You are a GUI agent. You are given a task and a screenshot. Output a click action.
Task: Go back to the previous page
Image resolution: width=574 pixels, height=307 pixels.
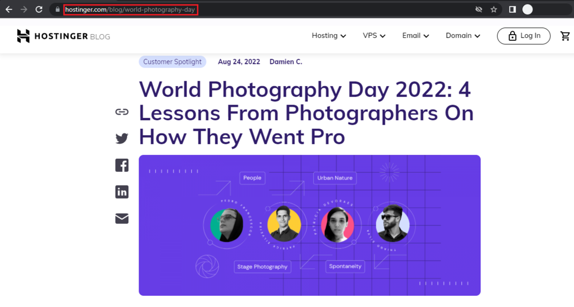tap(9, 10)
